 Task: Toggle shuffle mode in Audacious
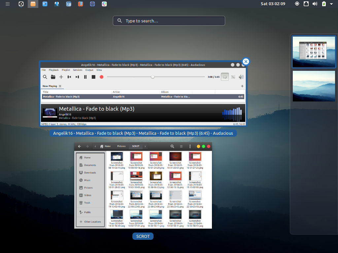pyautogui.click(x=233, y=77)
